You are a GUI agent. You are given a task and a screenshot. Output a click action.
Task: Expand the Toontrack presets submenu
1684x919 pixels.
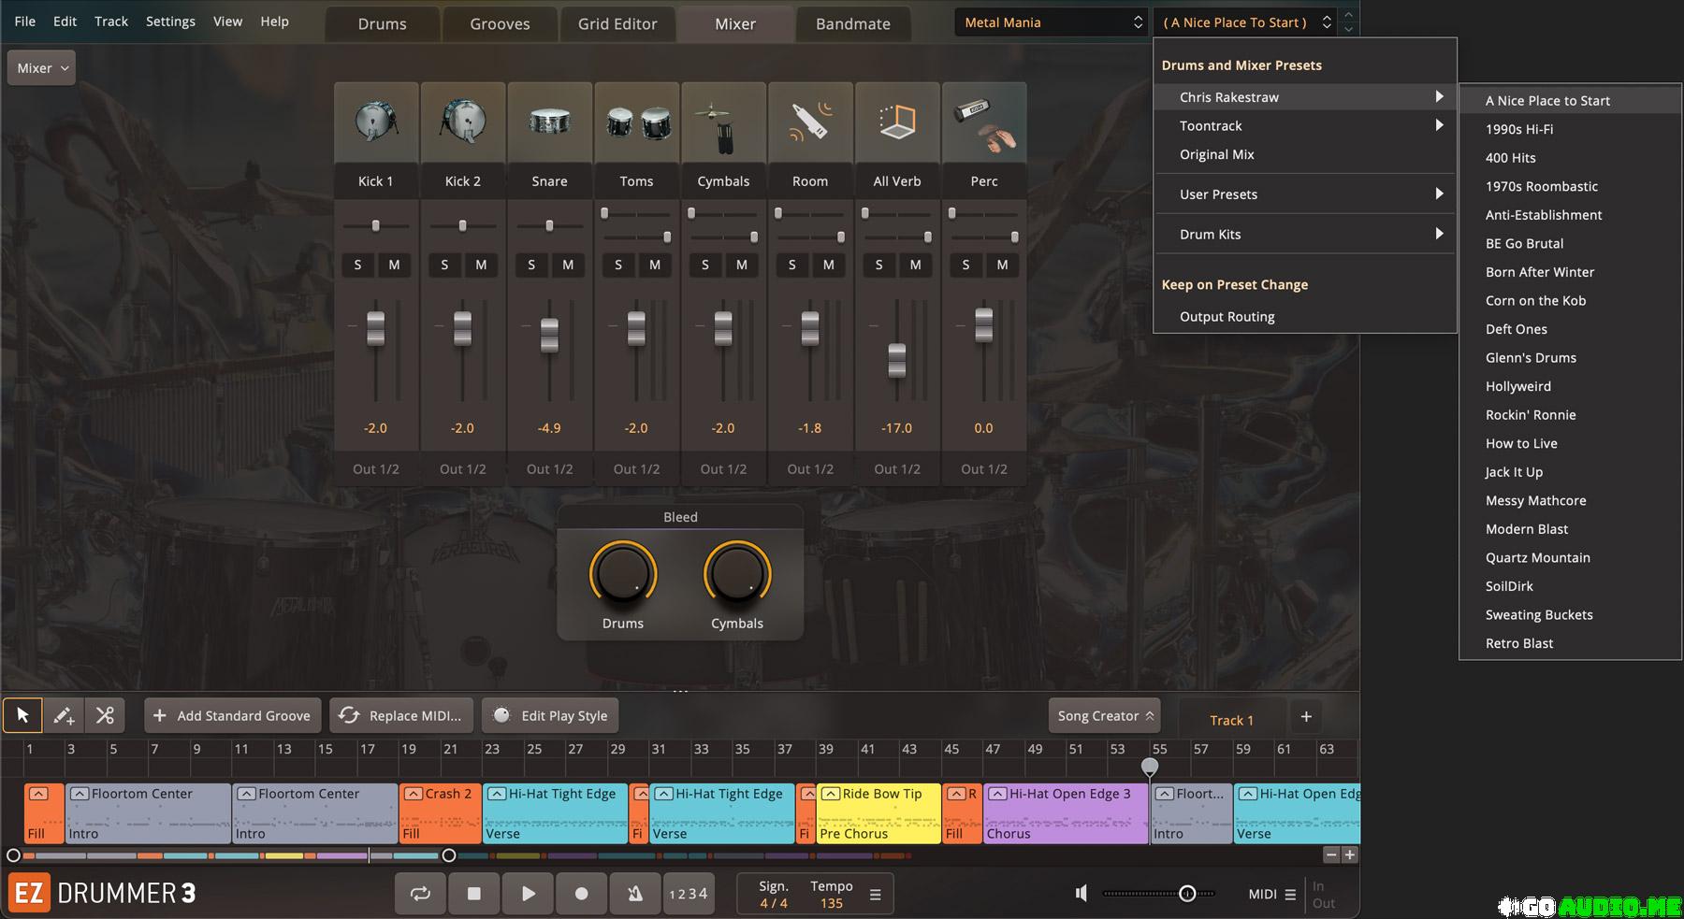point(1305,125)
